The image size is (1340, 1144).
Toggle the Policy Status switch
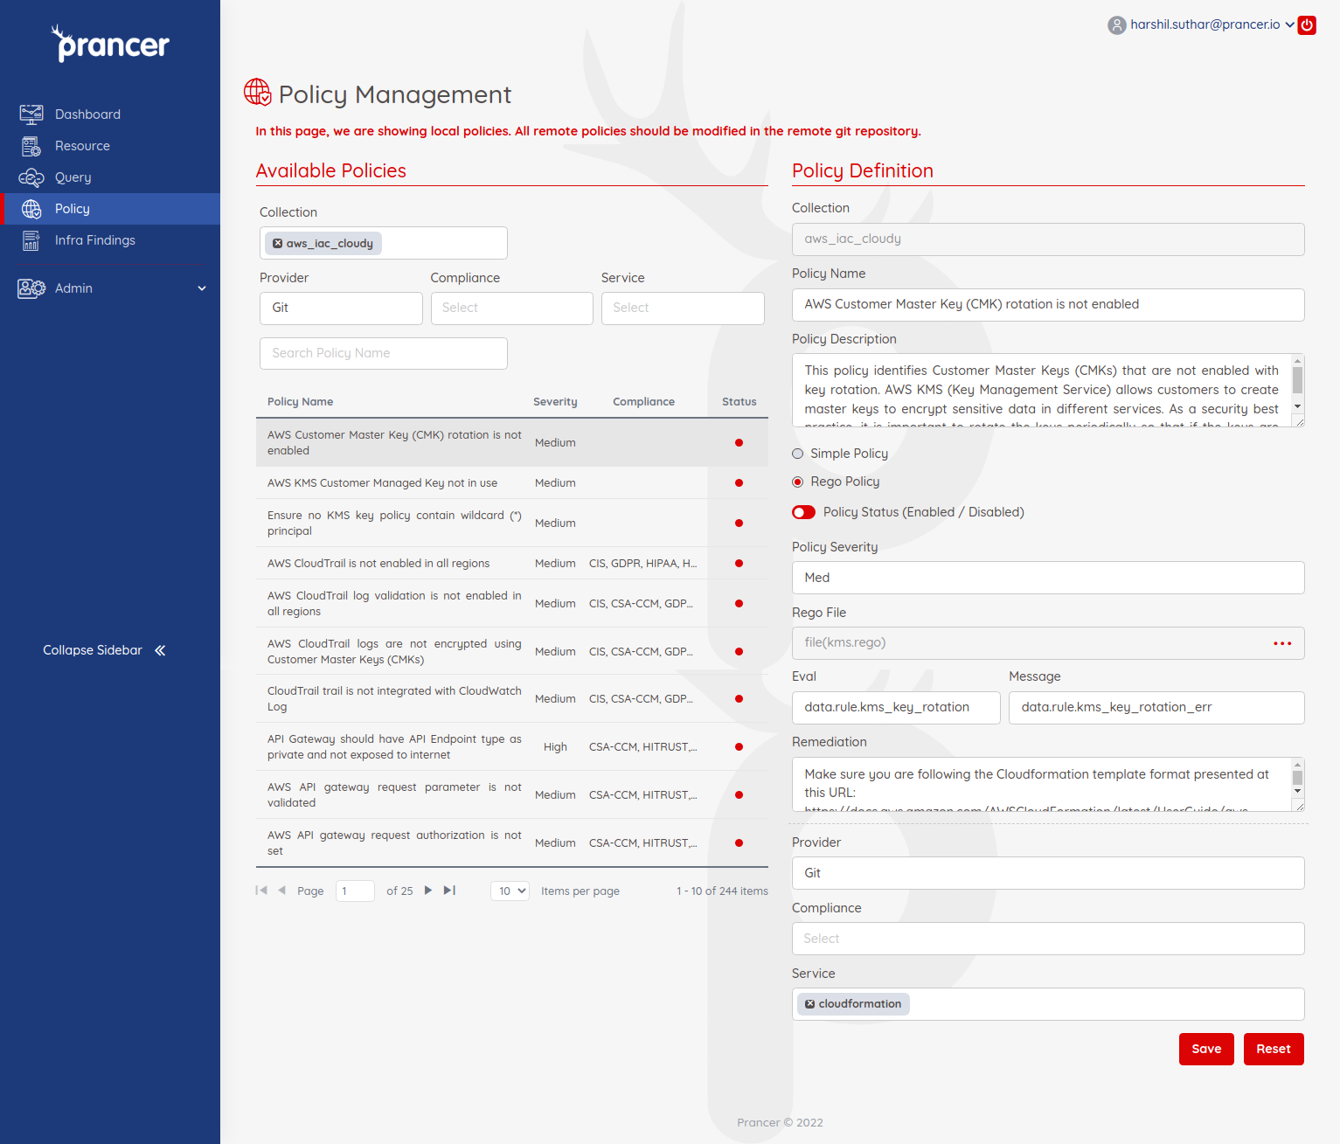(803, 512)
